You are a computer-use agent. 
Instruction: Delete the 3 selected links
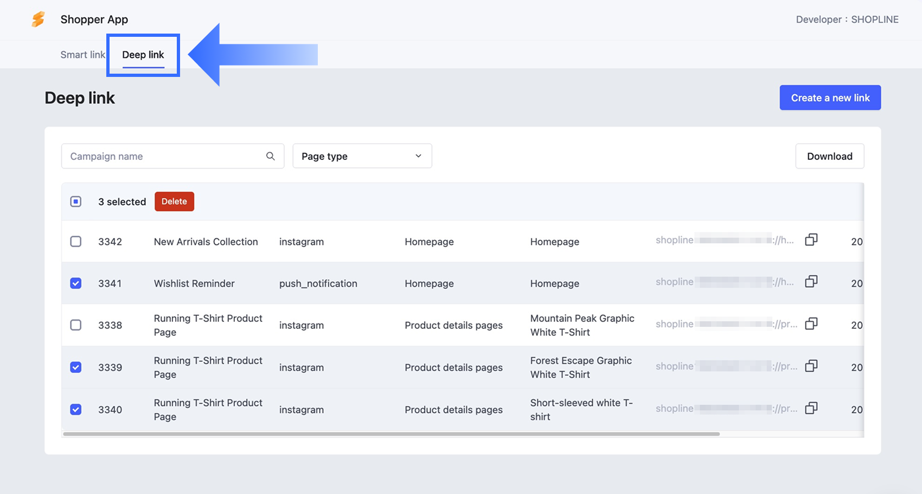click(174, 201)
